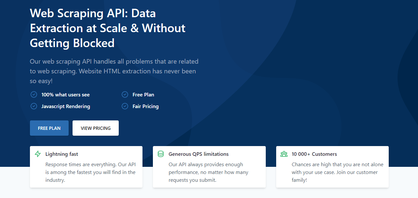The width and height of the screenshot is (418, 198).
Task: Click the database stack icon
Action: 161,154
